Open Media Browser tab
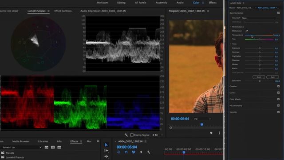Image resolution: width=284 pixels, height=160 pixels. [x=21, y=141]
